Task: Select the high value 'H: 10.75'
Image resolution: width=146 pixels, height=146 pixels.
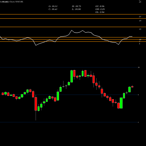Action: pyautogui.click(x=77, y=6)
